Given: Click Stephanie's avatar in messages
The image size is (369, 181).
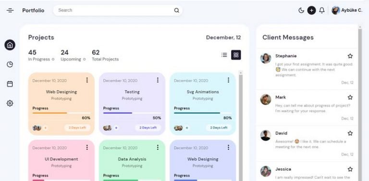Looking at the screenshot, I should (x=266, y=58).
